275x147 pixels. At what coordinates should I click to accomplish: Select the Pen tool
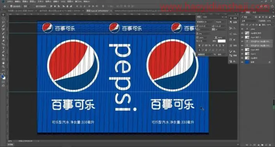coord(3,52)
